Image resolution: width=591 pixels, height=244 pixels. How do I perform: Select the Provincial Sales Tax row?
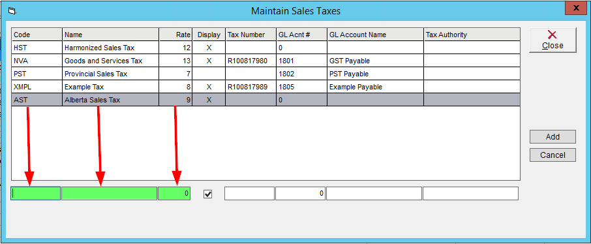[265, 74]
